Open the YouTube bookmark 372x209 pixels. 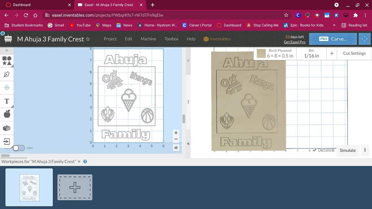point(80,25)
